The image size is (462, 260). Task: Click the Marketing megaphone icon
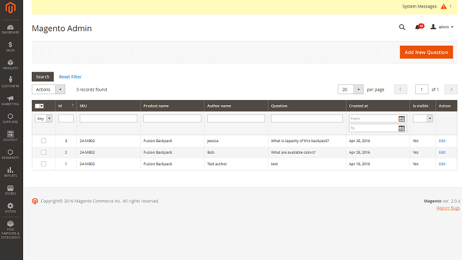(11, 100)
